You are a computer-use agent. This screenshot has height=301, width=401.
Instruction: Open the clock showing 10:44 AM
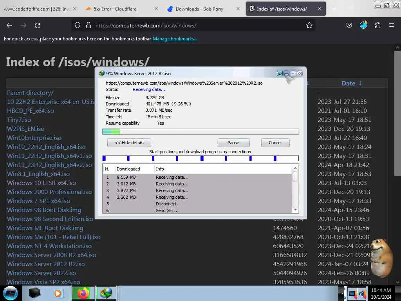click(x=381, y=294)
